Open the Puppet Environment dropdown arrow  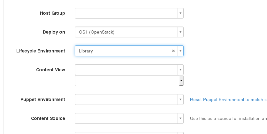coord(180,99)
